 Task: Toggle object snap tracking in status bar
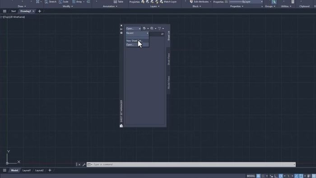tap(296, 176)
